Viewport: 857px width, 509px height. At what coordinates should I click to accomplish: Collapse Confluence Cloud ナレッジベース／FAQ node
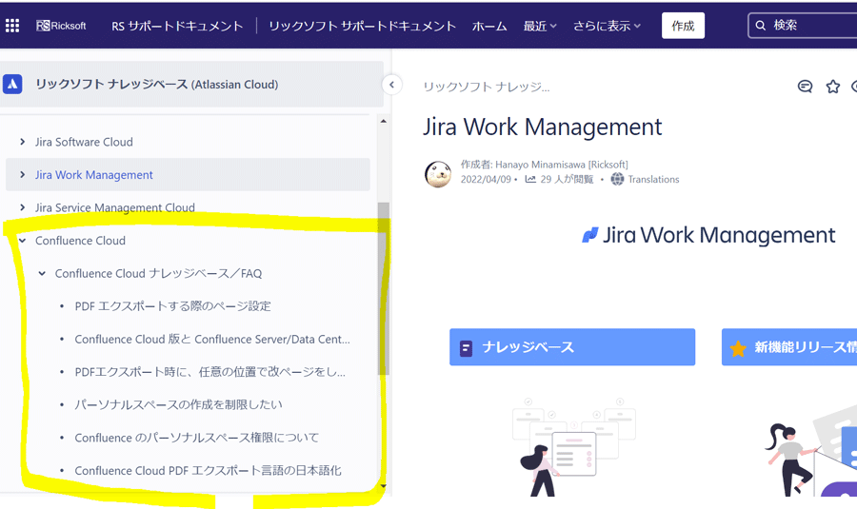[x=42, y=273]
